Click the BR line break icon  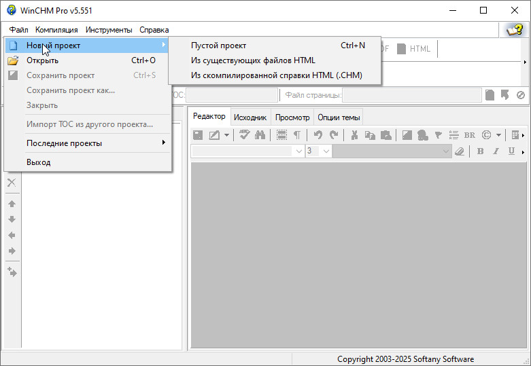(x=469, y=135)
